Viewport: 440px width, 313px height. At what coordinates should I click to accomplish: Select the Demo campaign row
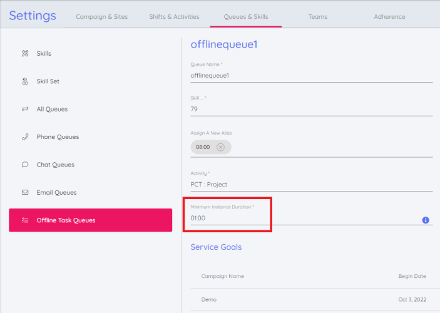pyautogui.click(x=311, y=299)
